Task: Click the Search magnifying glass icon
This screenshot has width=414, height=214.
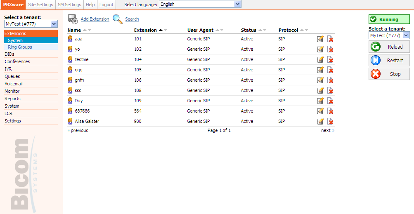Action: pyautogui.click(x=118, y=19)
